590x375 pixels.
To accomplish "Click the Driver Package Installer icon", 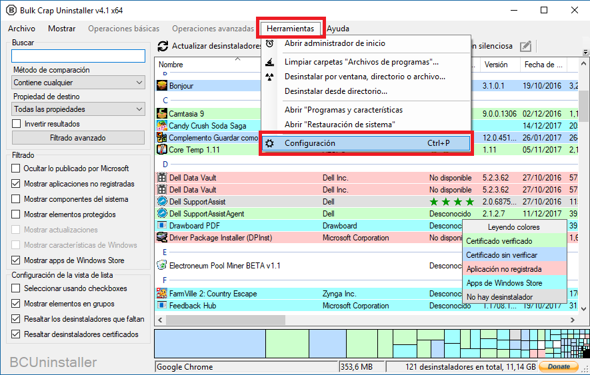I will [162, 237].
